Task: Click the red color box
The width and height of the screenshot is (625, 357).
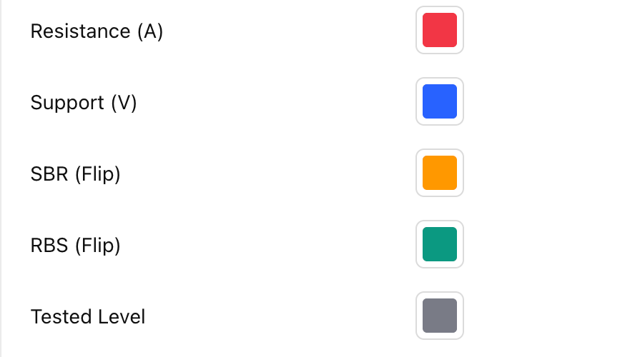Action: pyautogui.click(x=440, y=30)
